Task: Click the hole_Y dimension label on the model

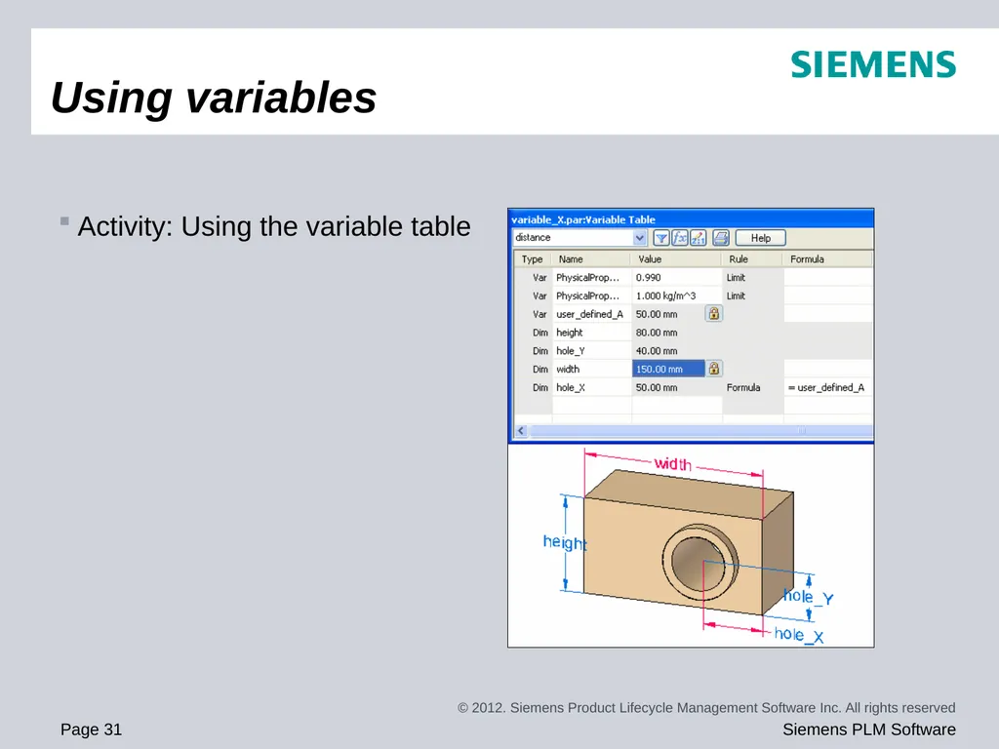Action: [809, 597]
